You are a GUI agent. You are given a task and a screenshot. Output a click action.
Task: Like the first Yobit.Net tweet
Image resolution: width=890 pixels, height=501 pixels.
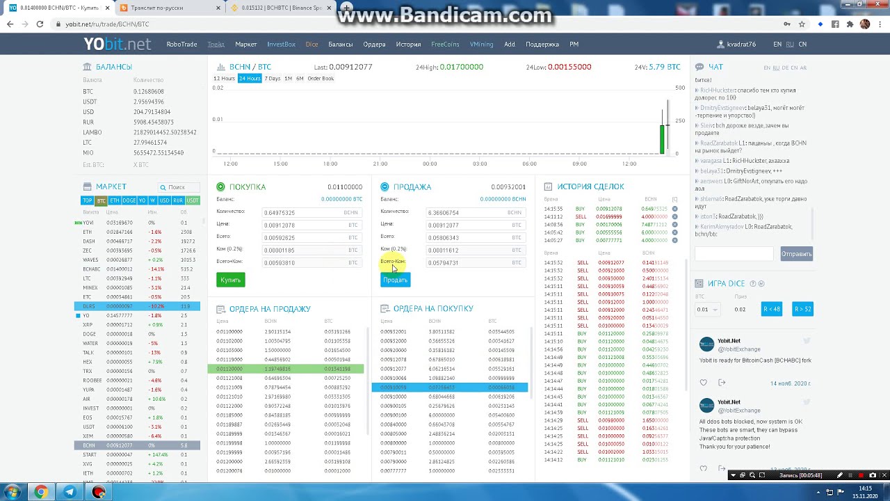coord(703,383)
